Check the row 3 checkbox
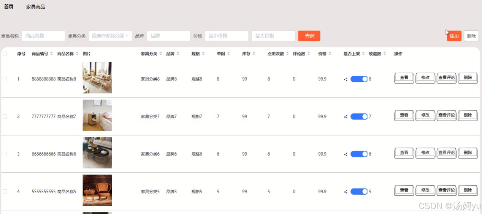The image size is (482, 214). click(5, 154)
